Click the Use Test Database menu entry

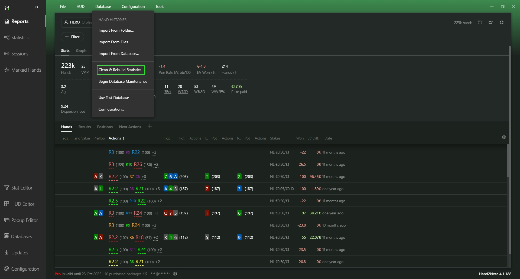point(113,98)
